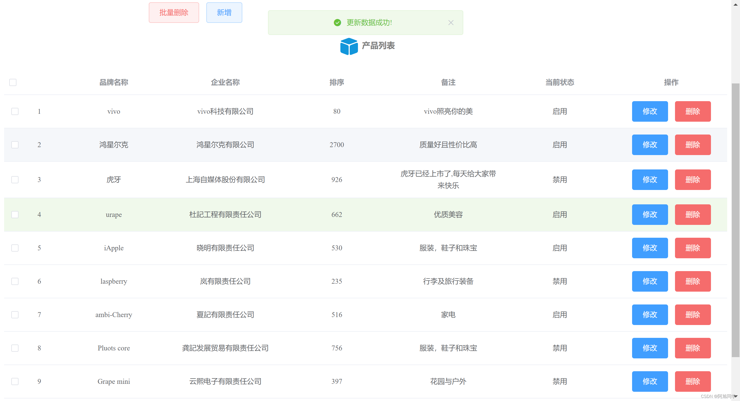The image size is (740, 401).
Task: Toggle the select-all header checkbox
Action: coord(13,82)
